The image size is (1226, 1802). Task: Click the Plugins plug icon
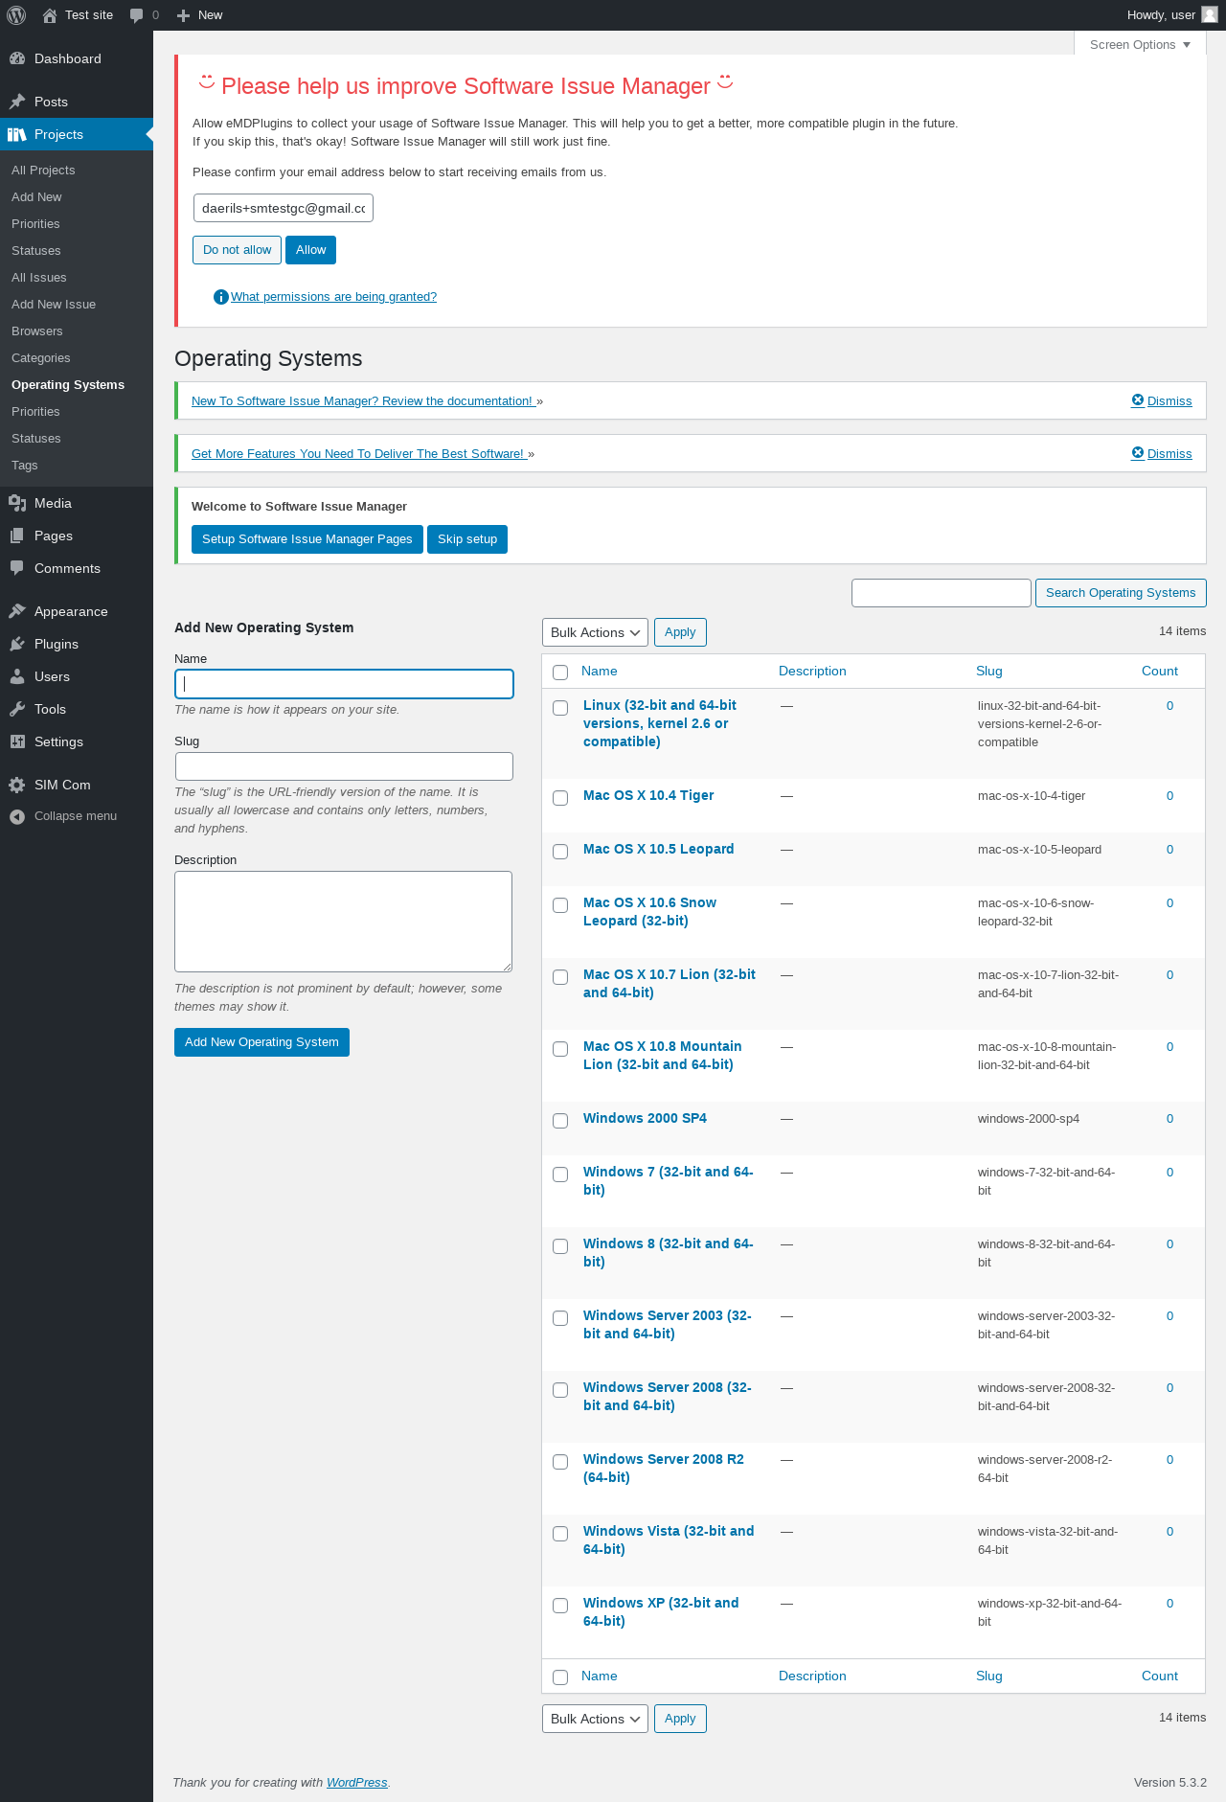[17, 644]
